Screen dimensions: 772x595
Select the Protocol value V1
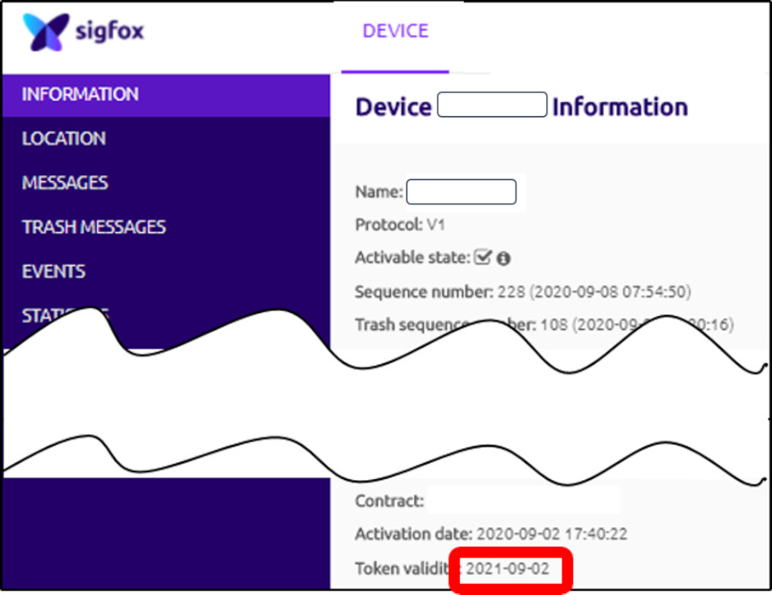(436, 225)
